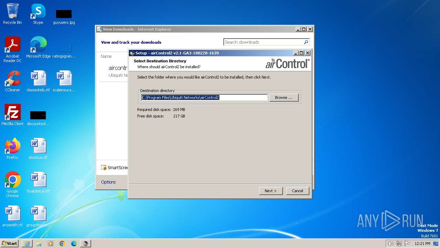The height and width of the screenshot is (248, 440).
Task: Open Edge from the taskbar
Action: (x=74, y=244)
